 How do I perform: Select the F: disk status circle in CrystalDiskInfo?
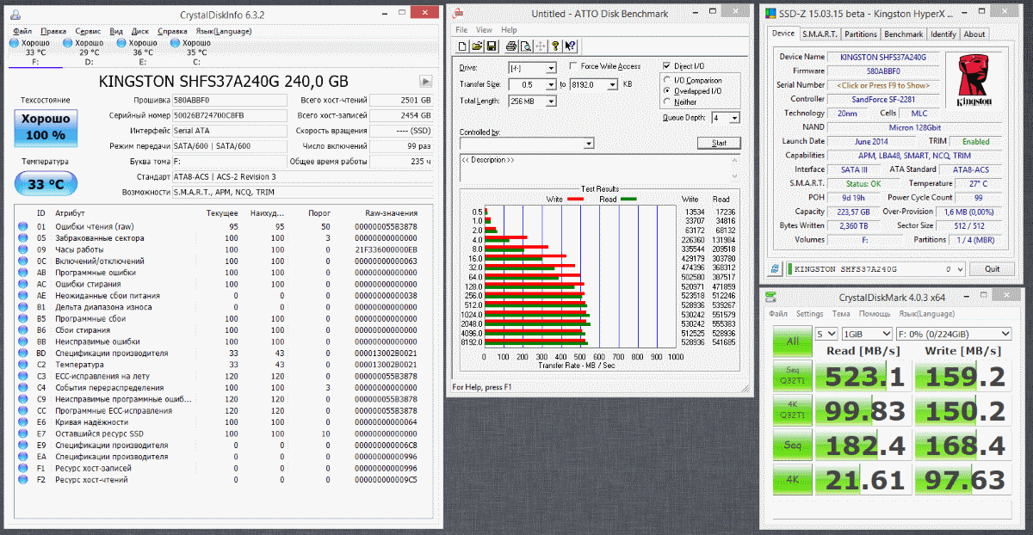(14, 43)
